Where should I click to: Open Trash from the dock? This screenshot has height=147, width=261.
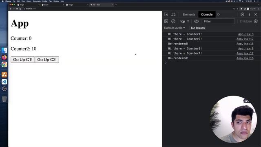tap(4, 99)
